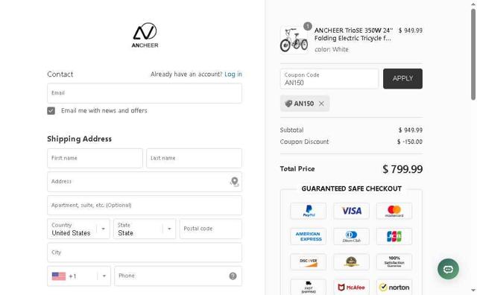The image size is (477, 295).
Task: Click the JCB payment badge
Action: coord(394,236)
